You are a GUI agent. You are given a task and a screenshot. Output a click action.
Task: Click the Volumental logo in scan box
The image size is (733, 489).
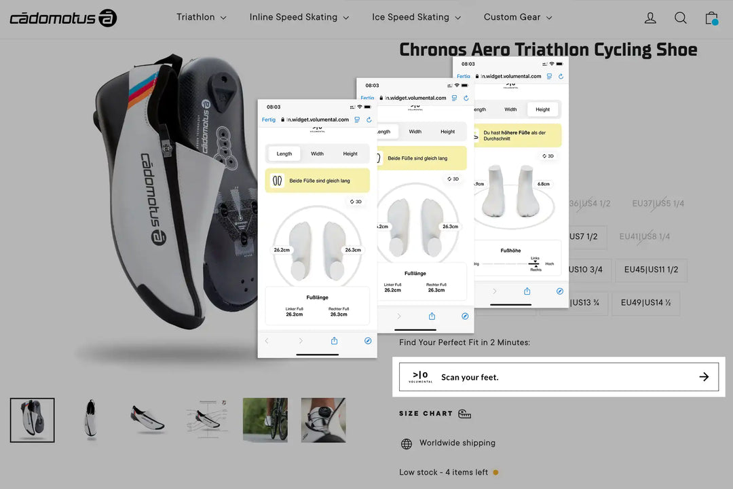click(x=420, y=377)
